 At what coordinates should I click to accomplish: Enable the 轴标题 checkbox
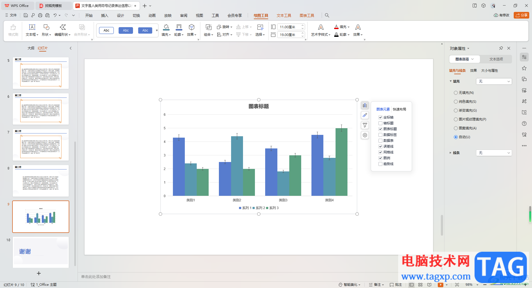point(380,123)
